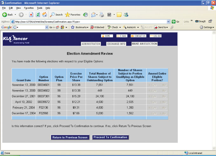This screenshot has width=216, height=156.
Task: Click the window icon right of SnagIt
Action: [210, 22]
